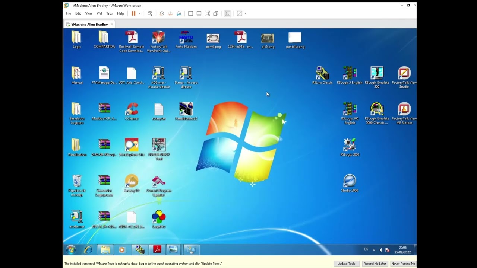Expand the power options dropdown arrow
The width and height of the screenshot is (477, 268).
(x=139, y=13)
